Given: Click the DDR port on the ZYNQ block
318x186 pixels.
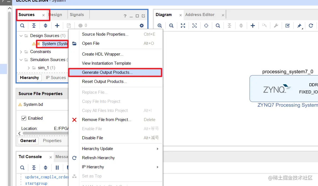Looking at the screenshot, I should (313, 85).
